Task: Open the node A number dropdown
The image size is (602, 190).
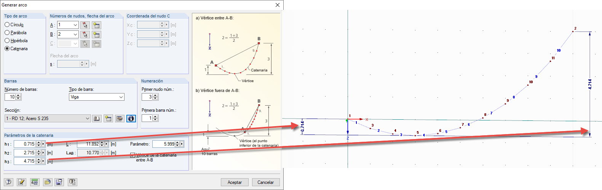Action: point(75,25)
